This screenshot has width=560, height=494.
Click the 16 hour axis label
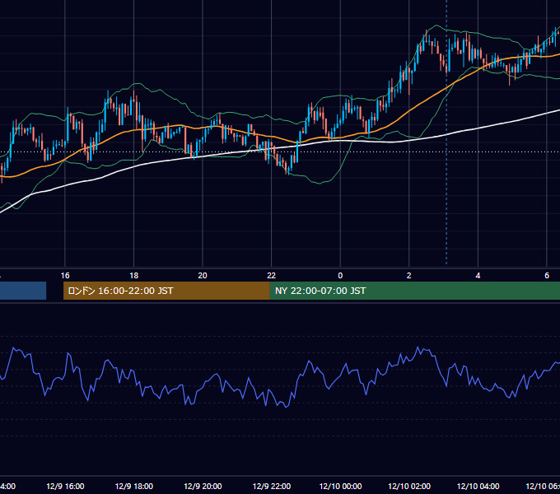pyautogui.click(x=65, y=276)
